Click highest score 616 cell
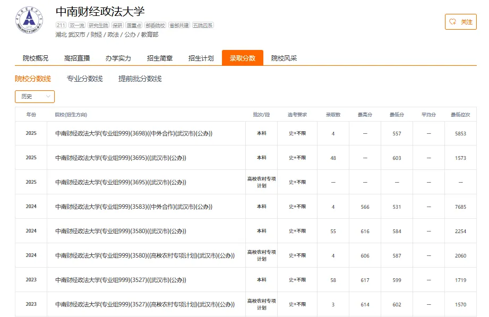Screen dimensions: 489x317 (365, 231)
